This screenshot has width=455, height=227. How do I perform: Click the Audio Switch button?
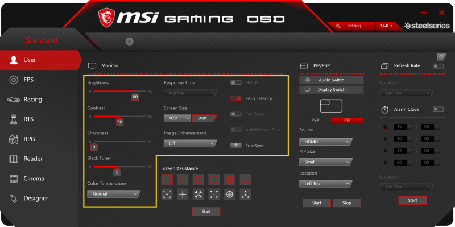tap(332, 80)
